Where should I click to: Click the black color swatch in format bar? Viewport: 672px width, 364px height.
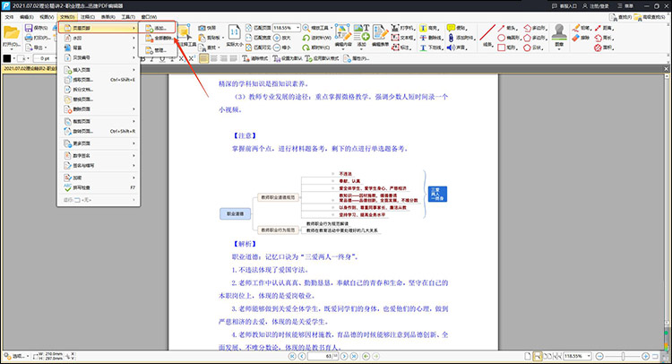(7, 58)
